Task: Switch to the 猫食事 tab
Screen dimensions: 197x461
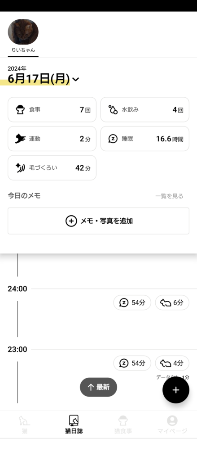Action: 123,425
